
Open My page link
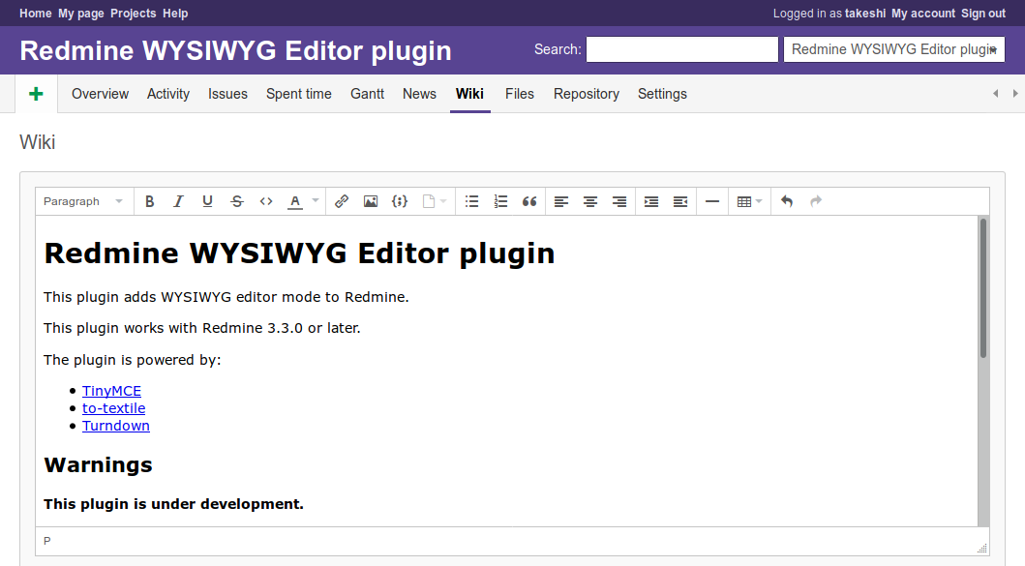[81, 14]
